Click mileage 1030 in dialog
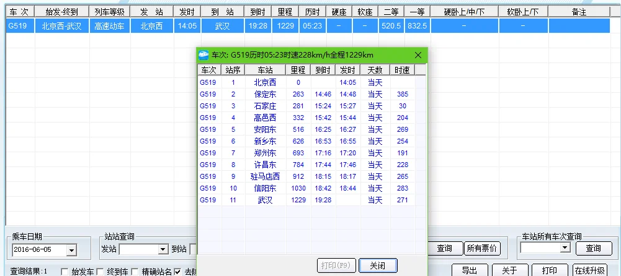This screenshot has height=276, width=621. tap(298, 188)
